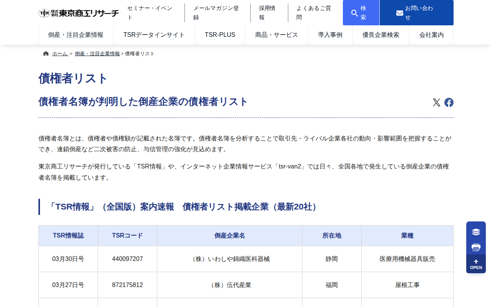Go to セミナー・イベント page

click(151, 13)
